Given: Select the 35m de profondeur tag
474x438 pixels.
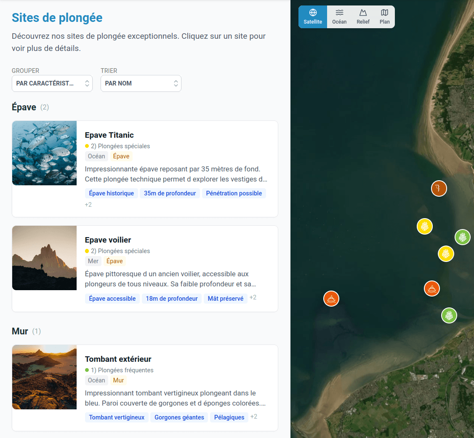Looking at the screenshot, I should (170, 193).
